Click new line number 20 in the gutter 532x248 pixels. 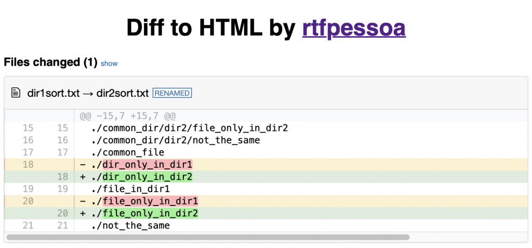click(62, 213)
